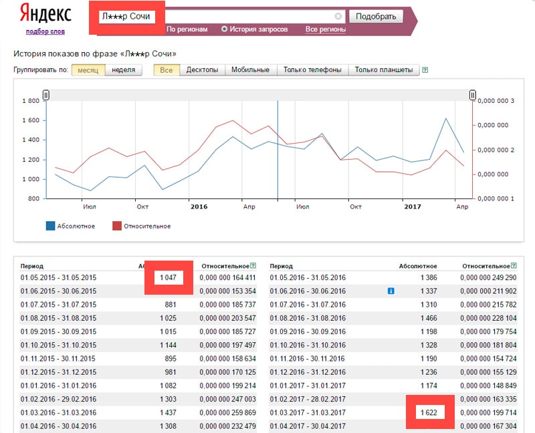535x433 pixels.
Task: Choose the По регионам option
Action: pos(187,29)
